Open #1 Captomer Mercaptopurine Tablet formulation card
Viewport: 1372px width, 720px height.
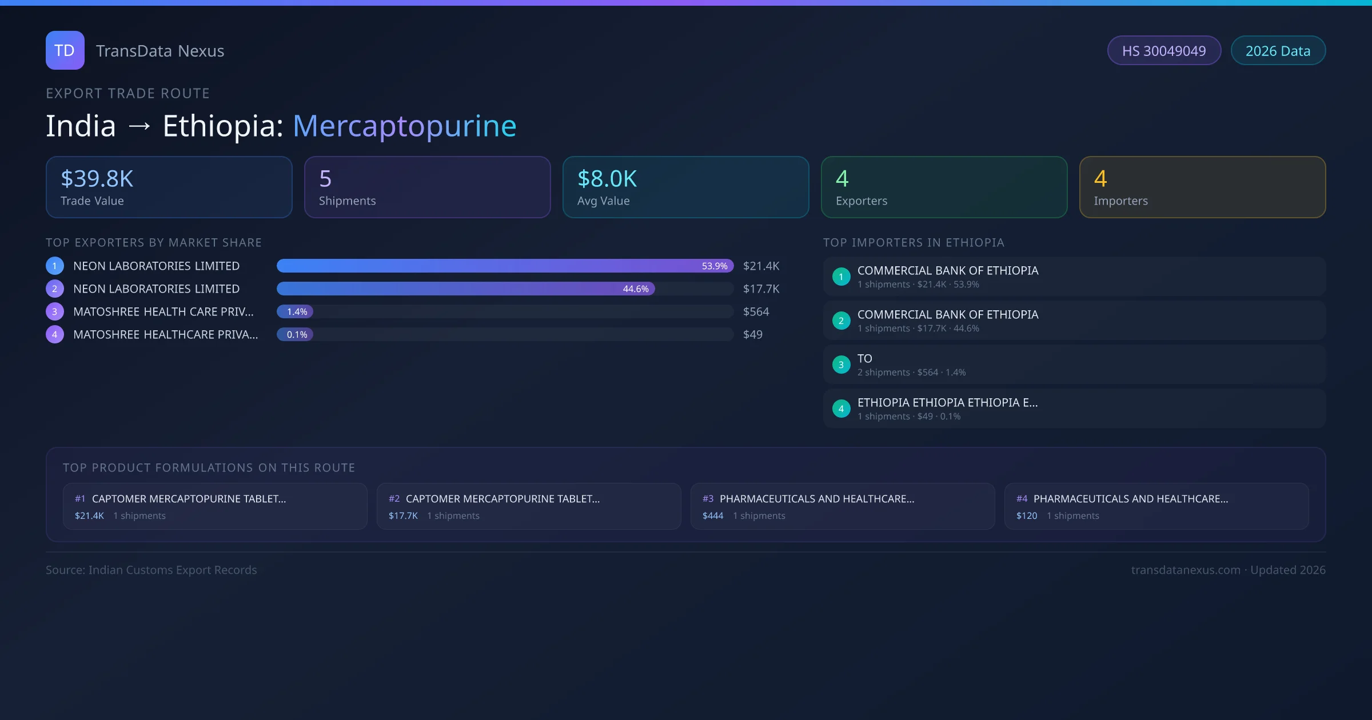(215, 506)
